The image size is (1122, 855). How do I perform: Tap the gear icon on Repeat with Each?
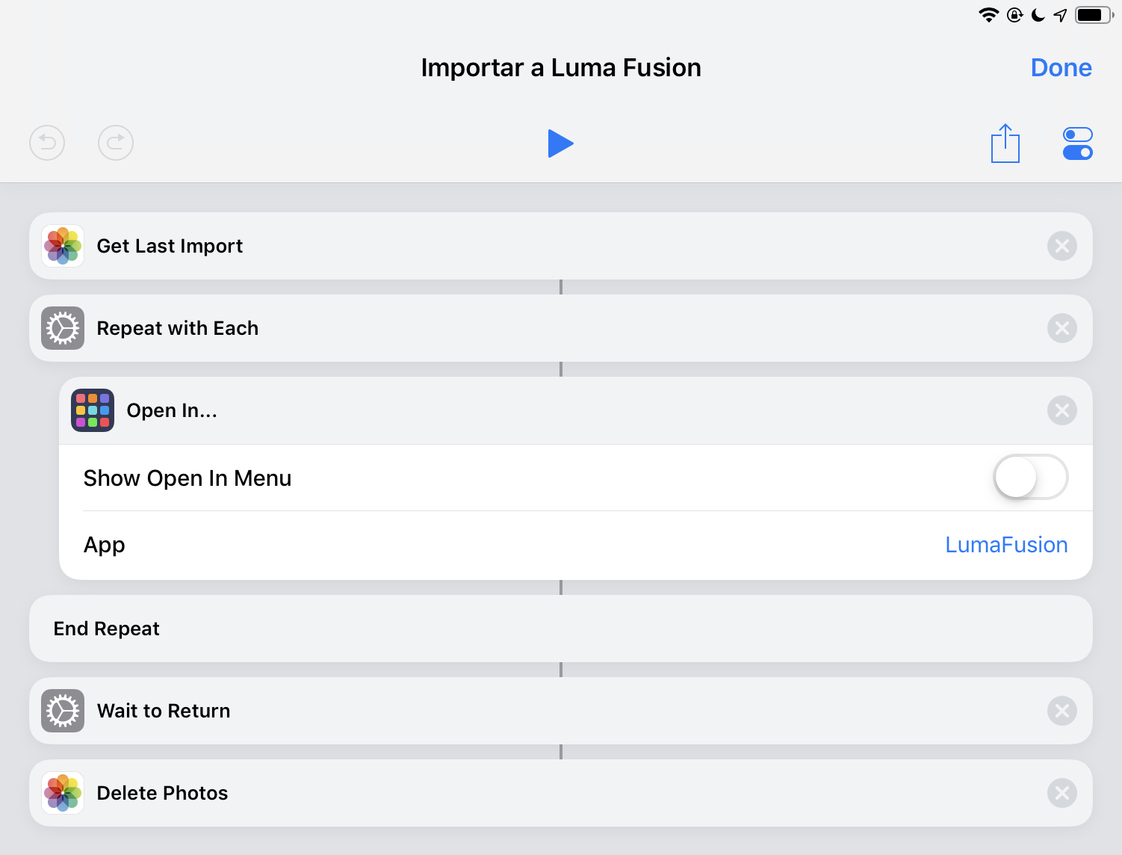coord(63,328)
